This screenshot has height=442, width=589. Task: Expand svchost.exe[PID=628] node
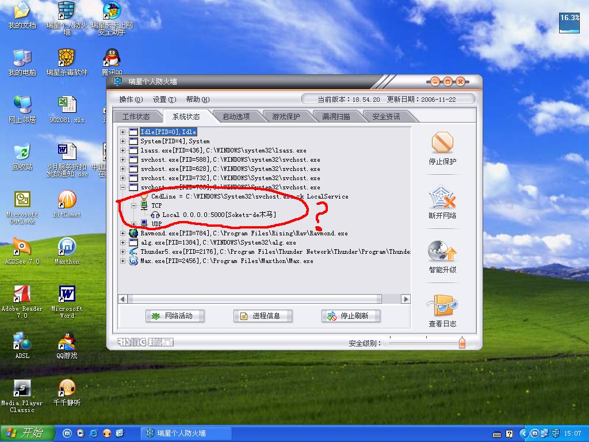123,169
